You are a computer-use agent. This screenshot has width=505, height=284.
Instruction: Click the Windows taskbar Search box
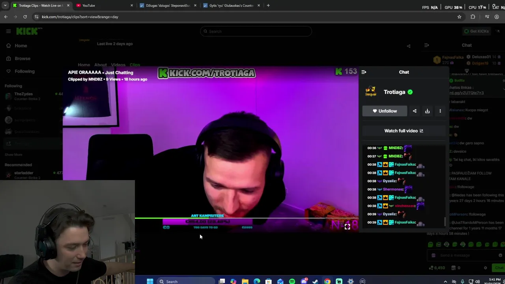[x=185, y=282]
